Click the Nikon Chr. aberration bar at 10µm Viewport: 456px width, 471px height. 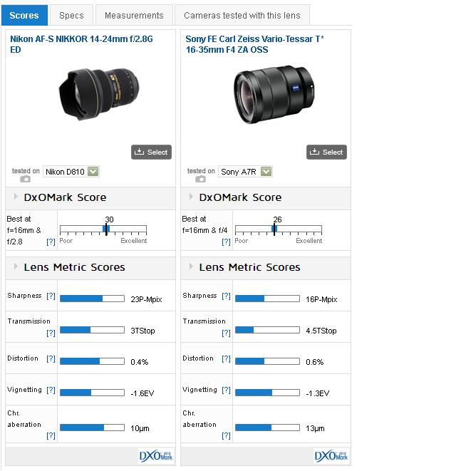[92, 427]
